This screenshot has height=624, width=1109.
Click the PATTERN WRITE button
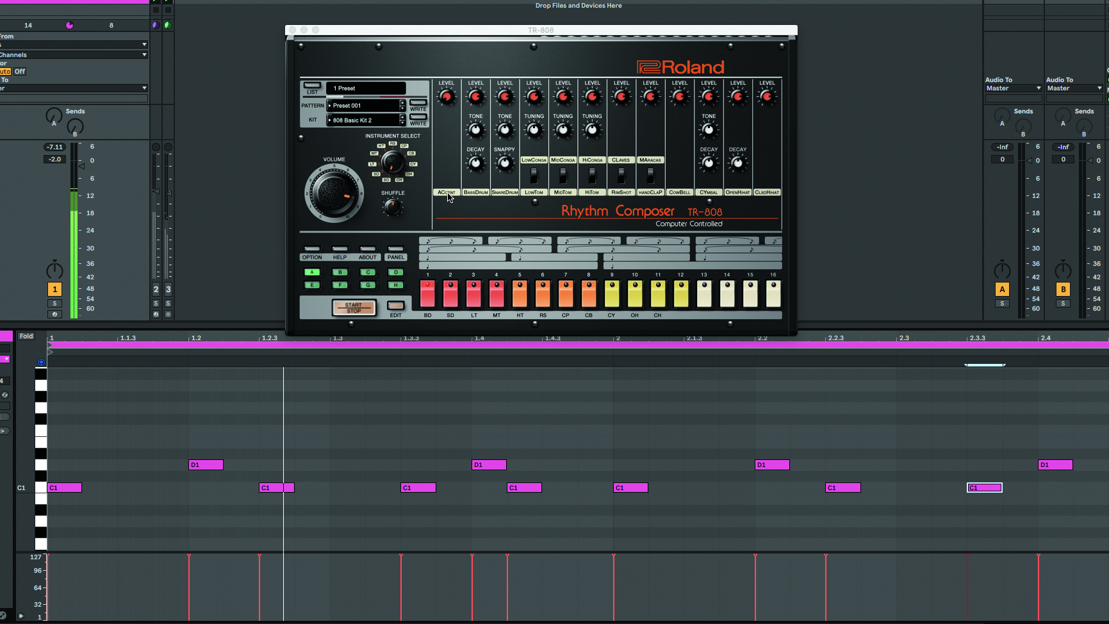[x=418, y=103]
